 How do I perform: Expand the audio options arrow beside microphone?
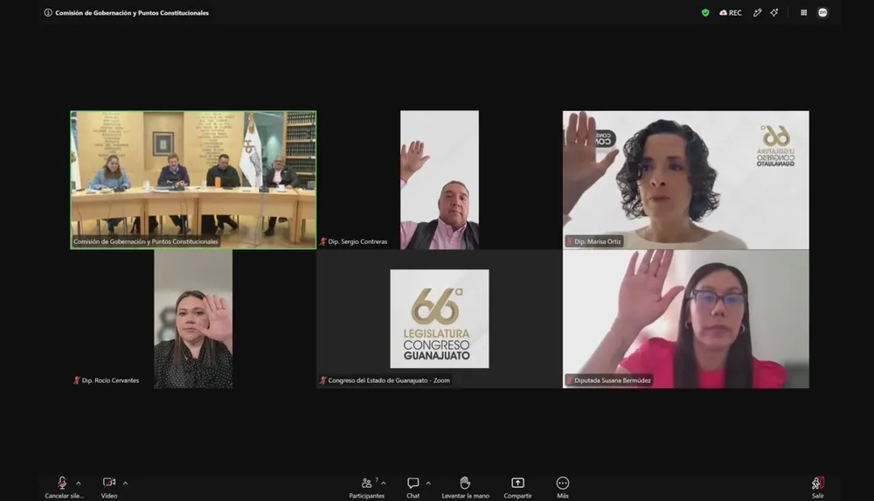tap(79, 484)
